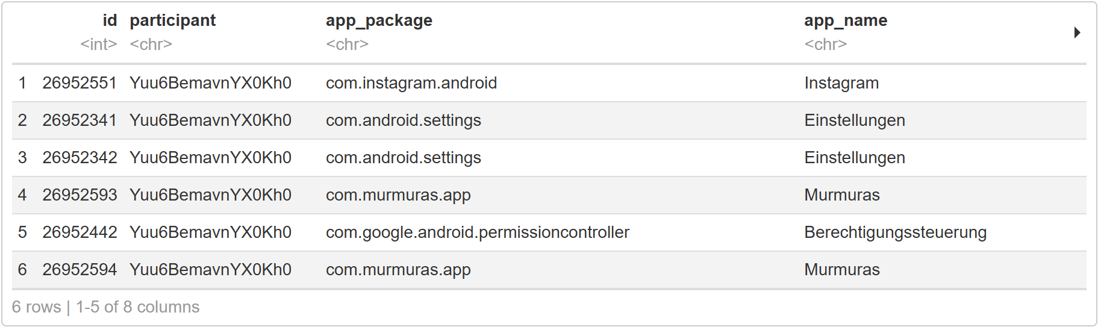Select the participant column header
The image size is (1098, 327).
click(x=172, y=20)
